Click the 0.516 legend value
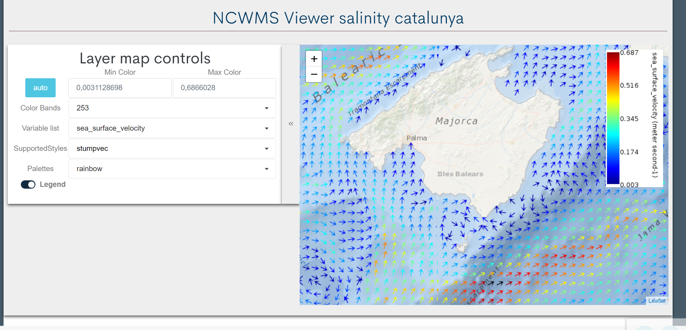This screenshot has width=686, height=330. [629, 86]
